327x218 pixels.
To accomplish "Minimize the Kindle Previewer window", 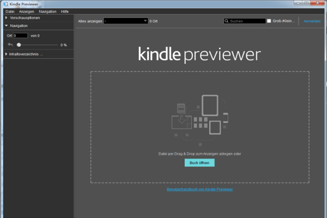I will (x=298, y=3).
